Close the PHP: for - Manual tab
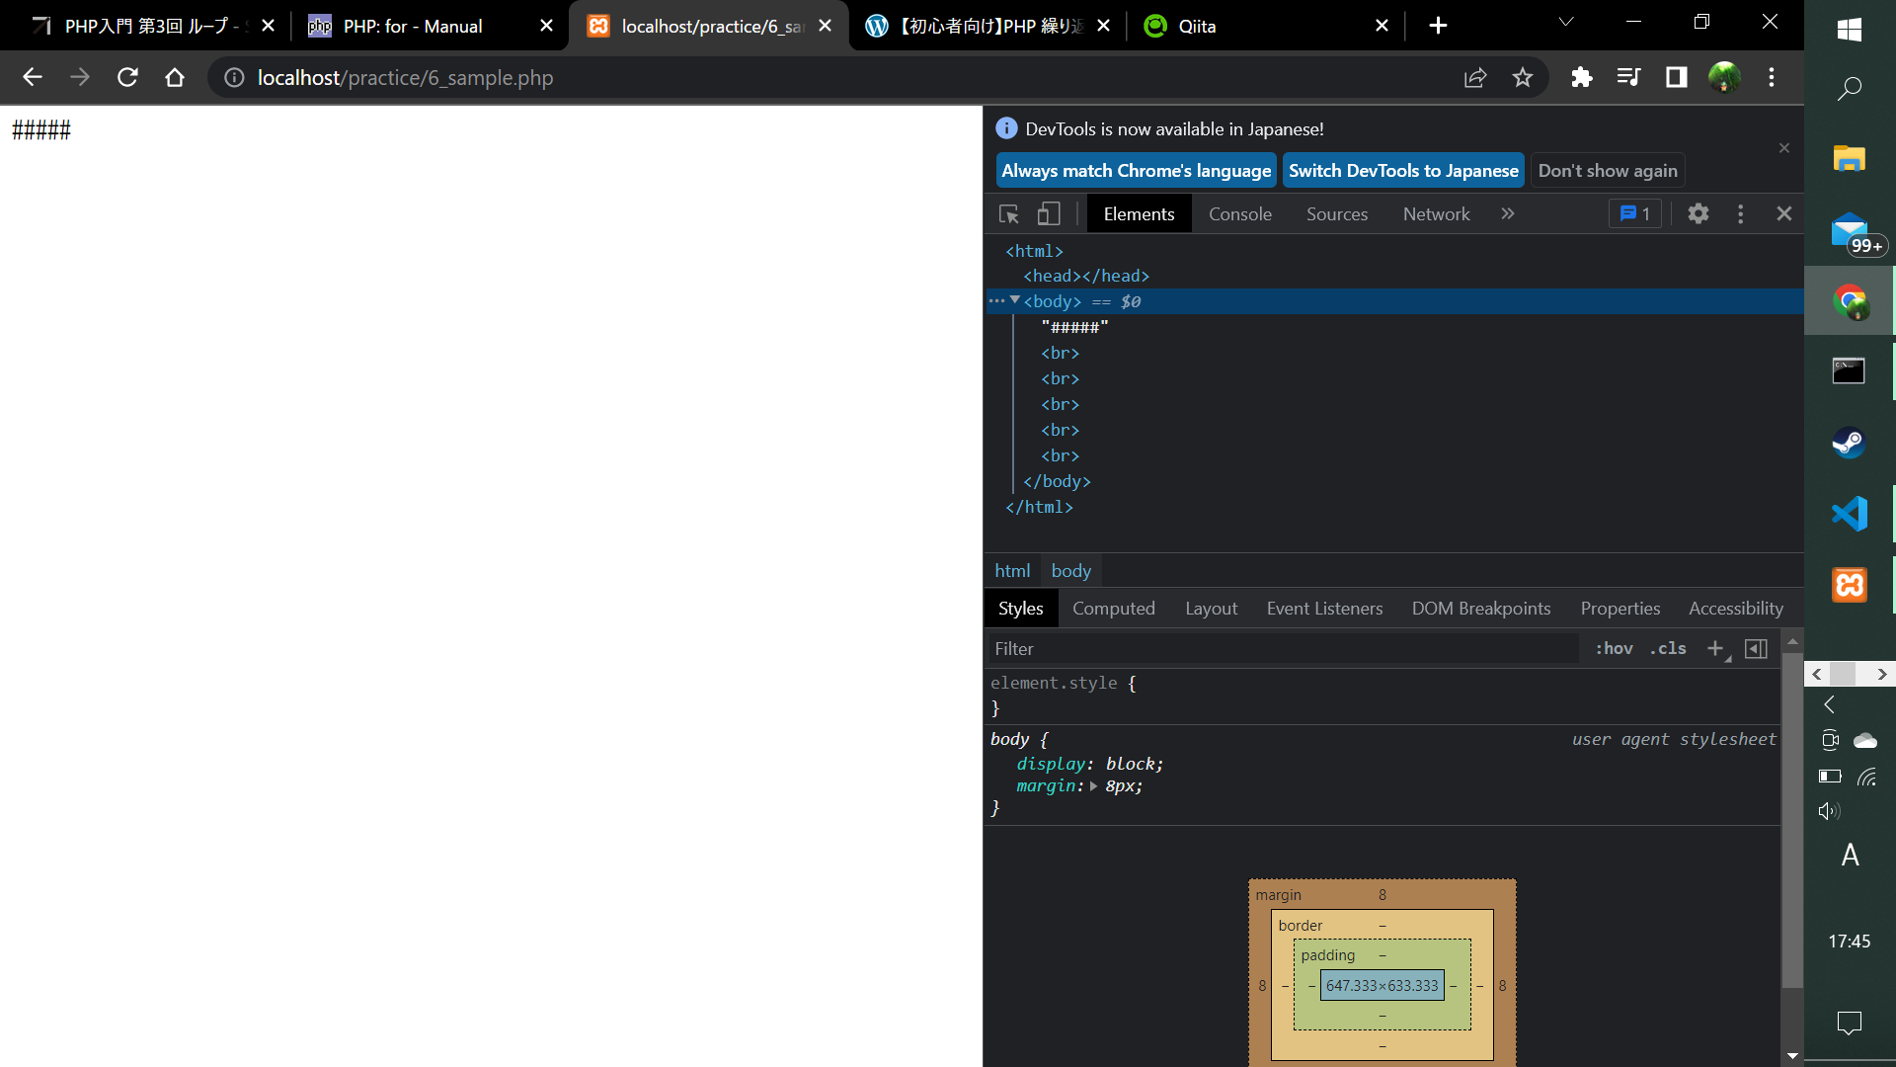 coord(546,26)
